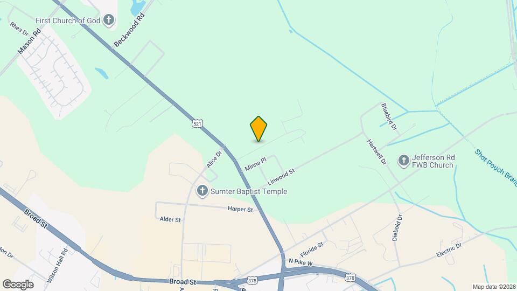The height and width of the screenshot is (291, 517).
Task: Click the orange location marker pin
Action: 258,129
